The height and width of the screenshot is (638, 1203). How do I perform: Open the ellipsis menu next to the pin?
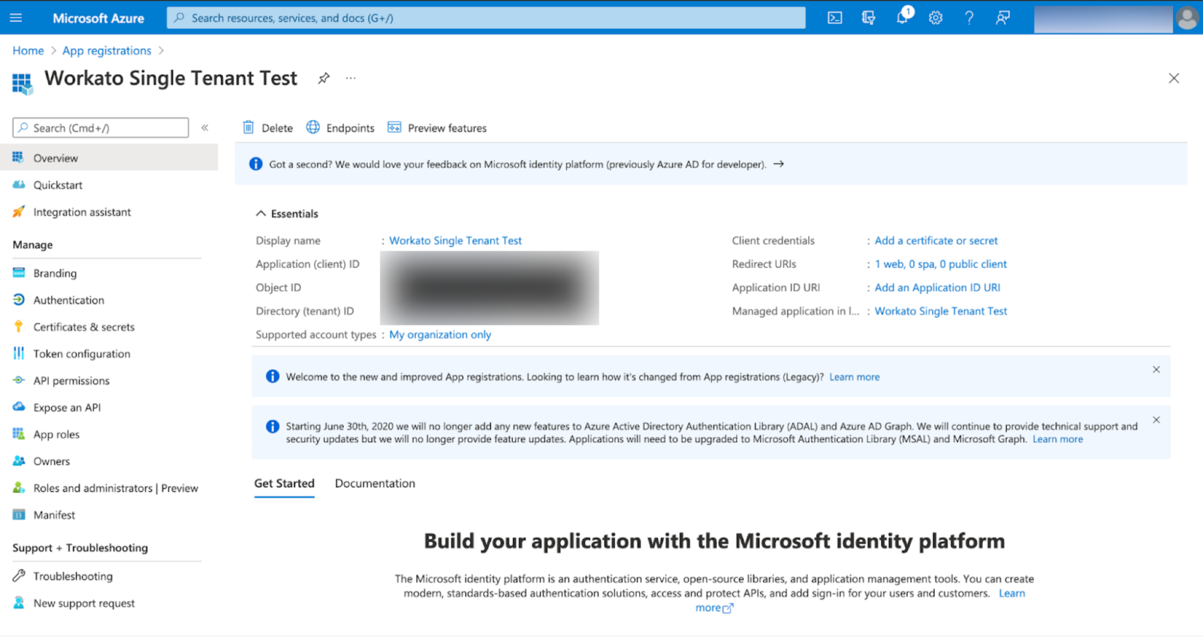(350, 78)
